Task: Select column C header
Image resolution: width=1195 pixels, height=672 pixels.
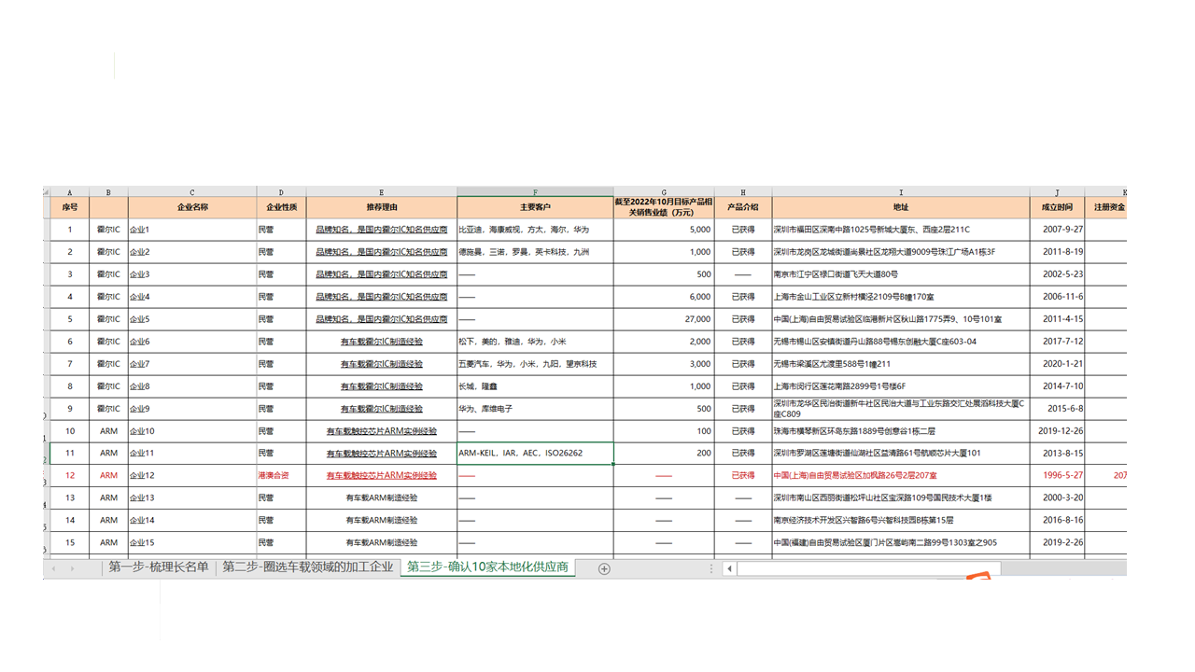Action: 192,192
